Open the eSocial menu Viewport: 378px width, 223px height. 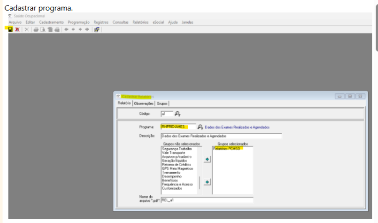(158, 23)
